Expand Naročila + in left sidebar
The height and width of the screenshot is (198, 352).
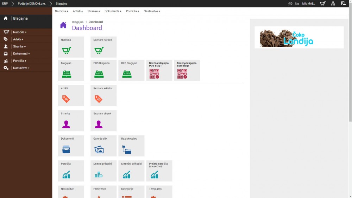20,32
